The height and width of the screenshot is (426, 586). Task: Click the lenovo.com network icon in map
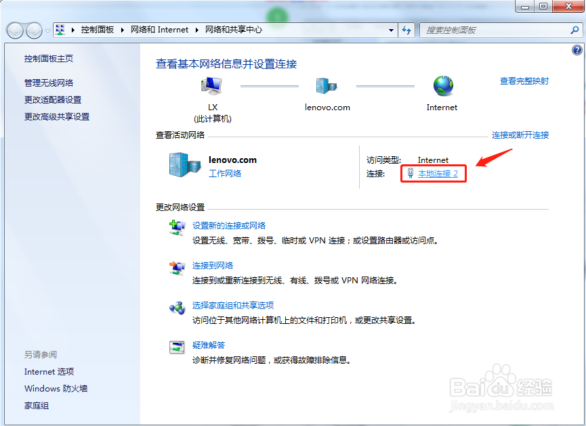pos(327,86)
